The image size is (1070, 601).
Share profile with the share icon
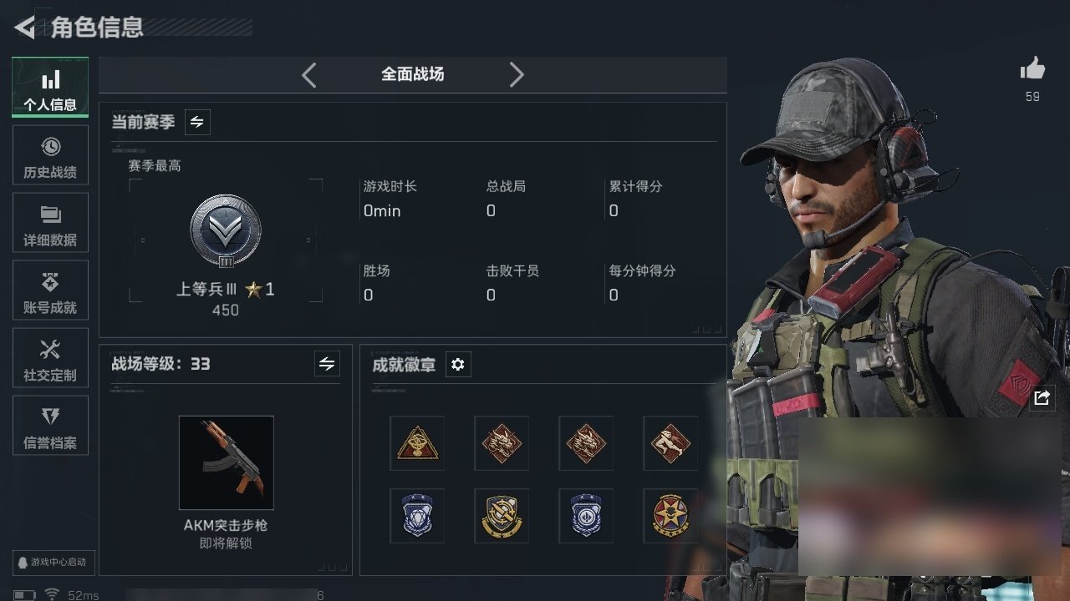pyautogui.click(x=1042, y=398)
